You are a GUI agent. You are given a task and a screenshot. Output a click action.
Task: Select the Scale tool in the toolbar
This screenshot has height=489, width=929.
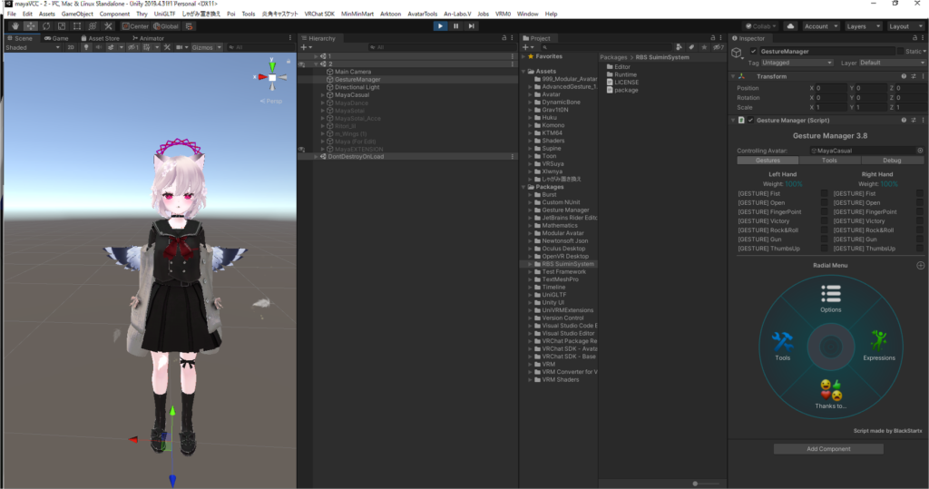tap(62, 26)
